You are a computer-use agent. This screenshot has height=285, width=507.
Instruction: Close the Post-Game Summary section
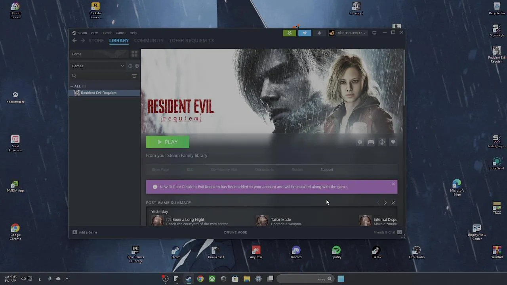[x=393, y=203]
